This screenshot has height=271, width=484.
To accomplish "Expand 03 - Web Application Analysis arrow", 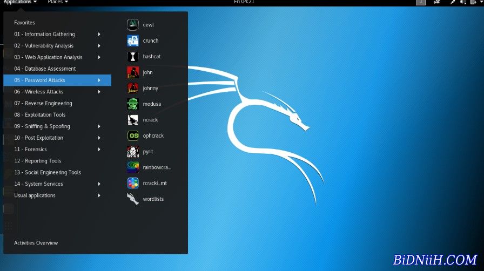I will [99, 57].
